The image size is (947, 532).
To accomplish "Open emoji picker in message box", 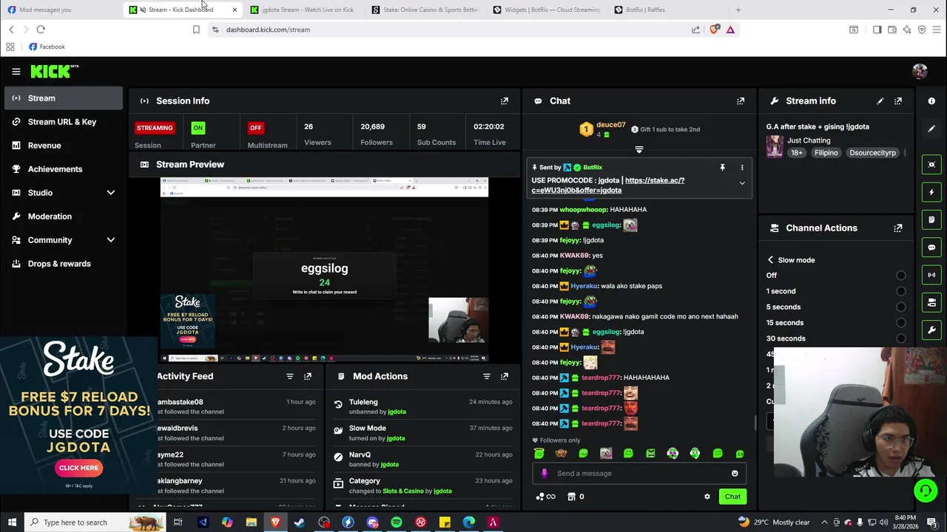I will coord(735,474).
